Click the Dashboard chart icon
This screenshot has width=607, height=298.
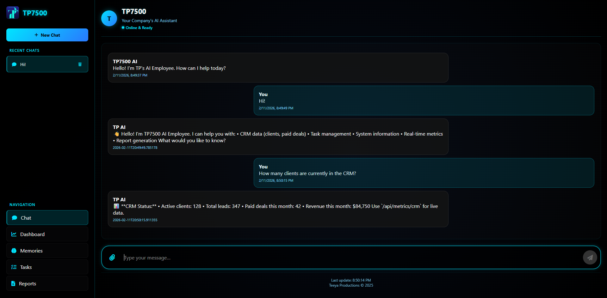pos(14,234)
